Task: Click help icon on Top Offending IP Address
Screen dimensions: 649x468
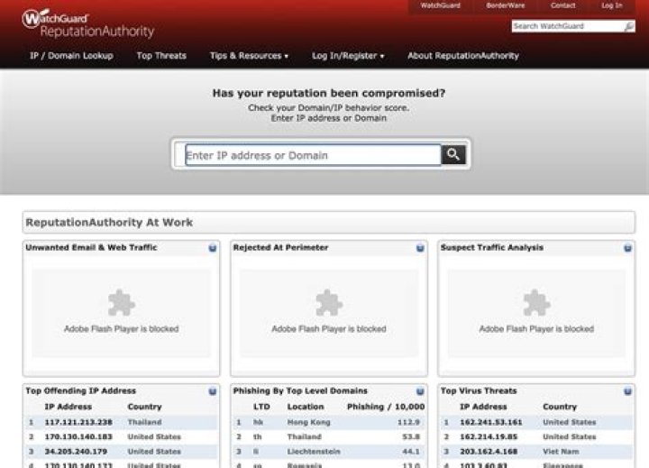Action: [x=213, y=391]
